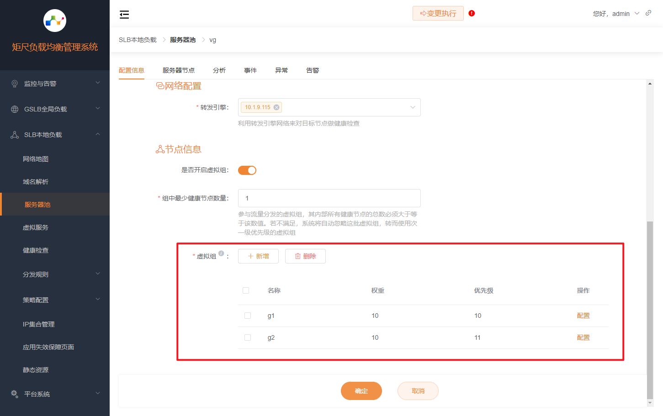Switch to the 服务器节点 tab
Viewport: 663px width, 416px height.
[x=179, y=70]
